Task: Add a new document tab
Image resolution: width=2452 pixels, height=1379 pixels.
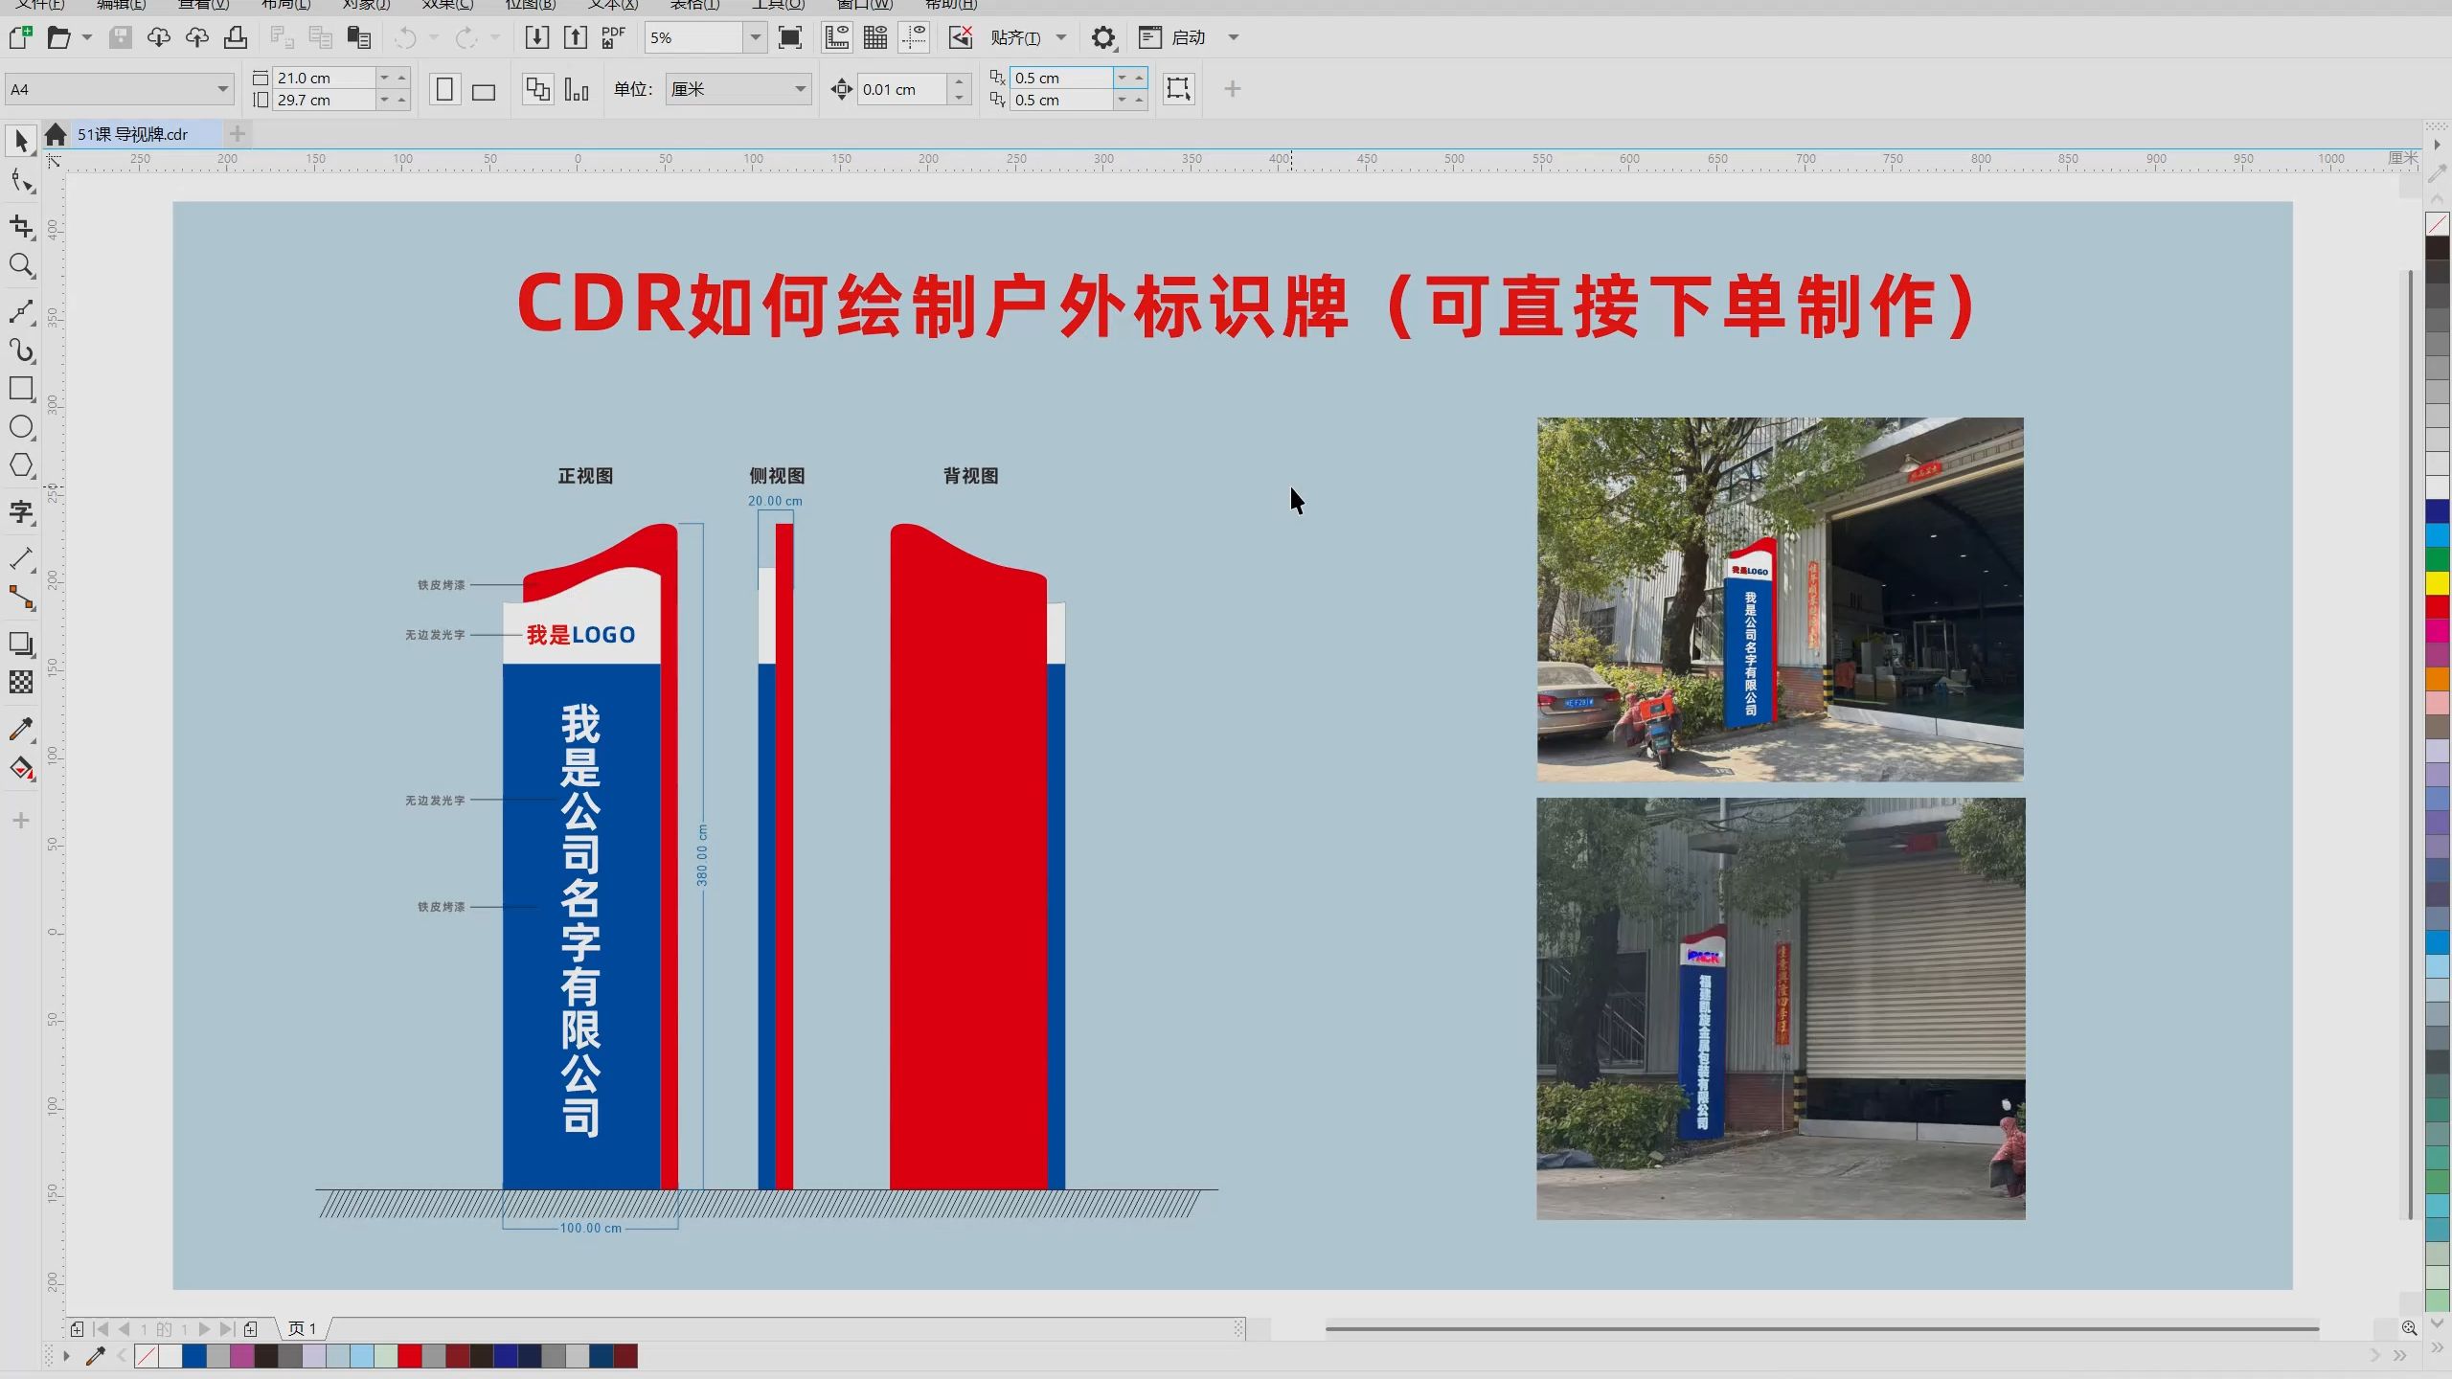Action: tap(238, 134)
